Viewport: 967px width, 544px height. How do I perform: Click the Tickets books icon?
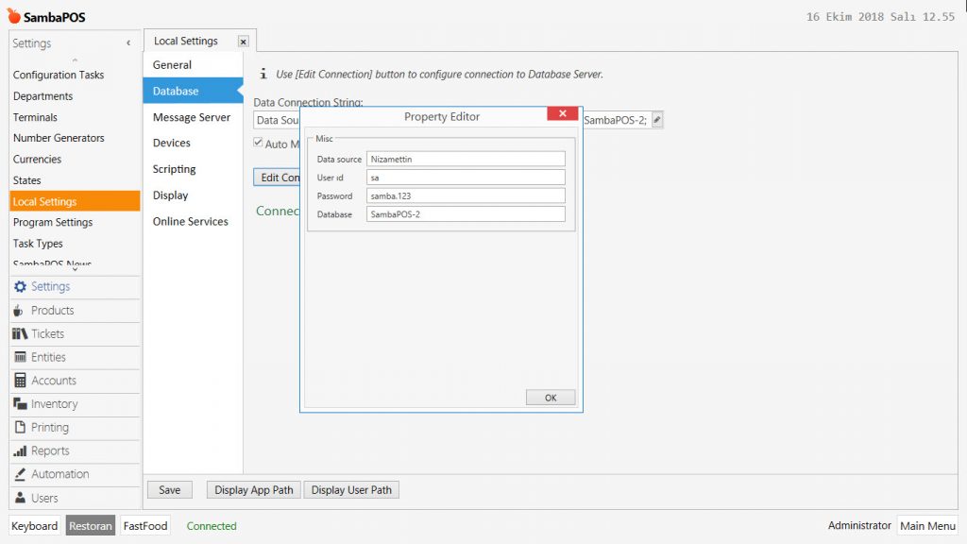pyautogui.click(x=20, y=333)
